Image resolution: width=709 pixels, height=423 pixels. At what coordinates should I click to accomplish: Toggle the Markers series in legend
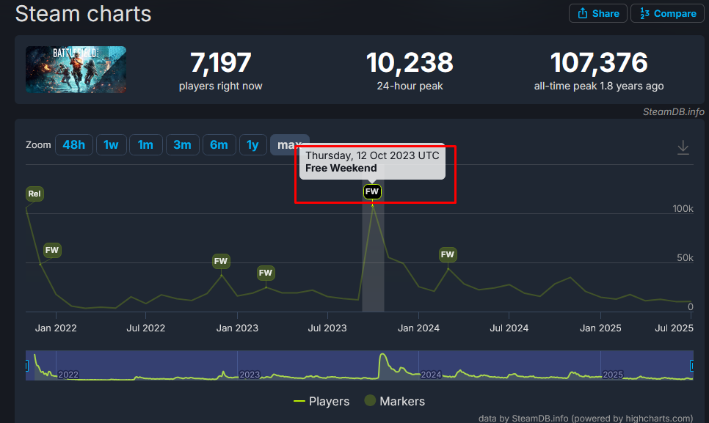[x=395, y=401]
